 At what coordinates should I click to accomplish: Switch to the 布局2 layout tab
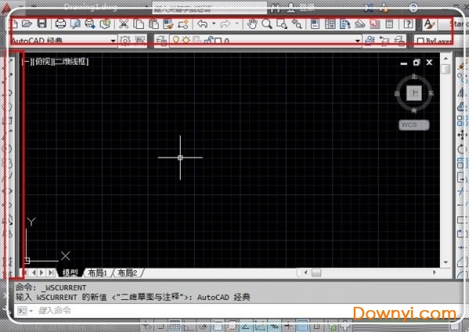click(x=128, y=272)
